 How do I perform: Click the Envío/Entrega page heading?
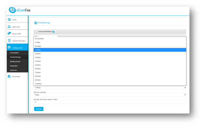click(44, 23)
